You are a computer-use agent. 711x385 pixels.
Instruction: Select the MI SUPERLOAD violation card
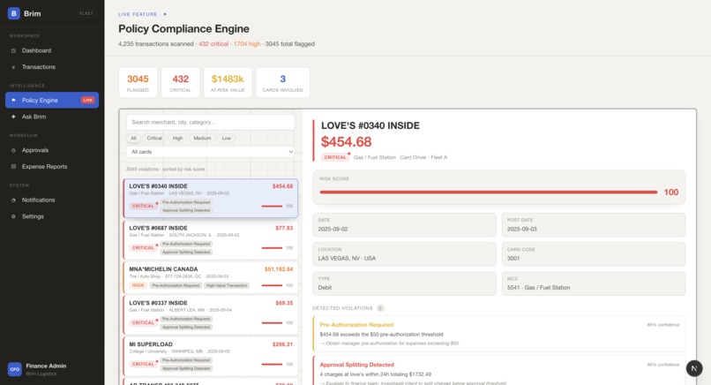[211, 357]
